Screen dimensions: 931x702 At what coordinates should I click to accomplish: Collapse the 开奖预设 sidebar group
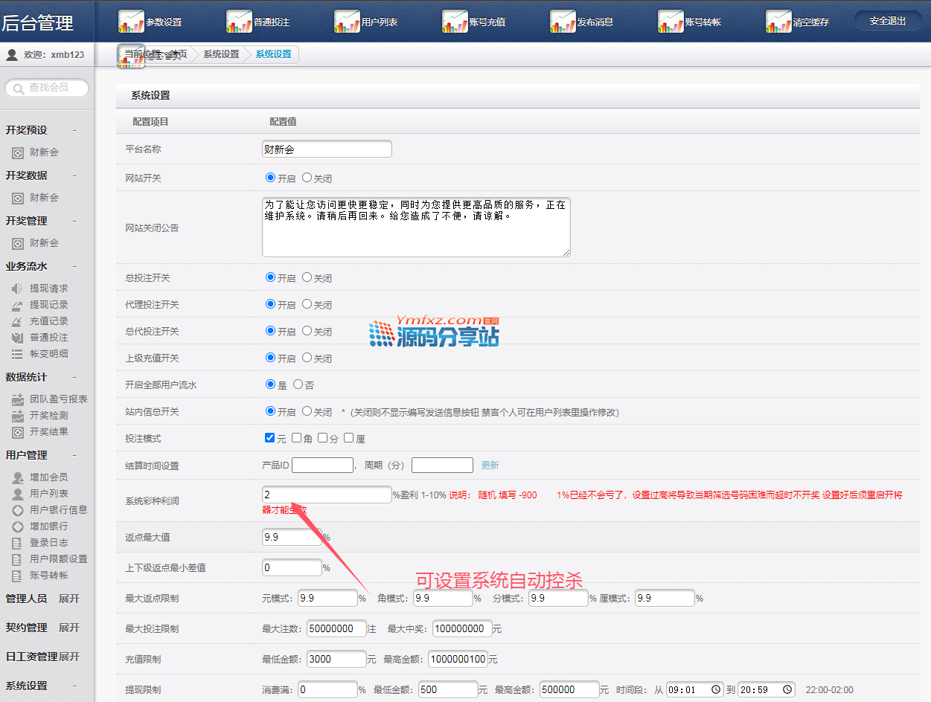(x=74, y=130)
